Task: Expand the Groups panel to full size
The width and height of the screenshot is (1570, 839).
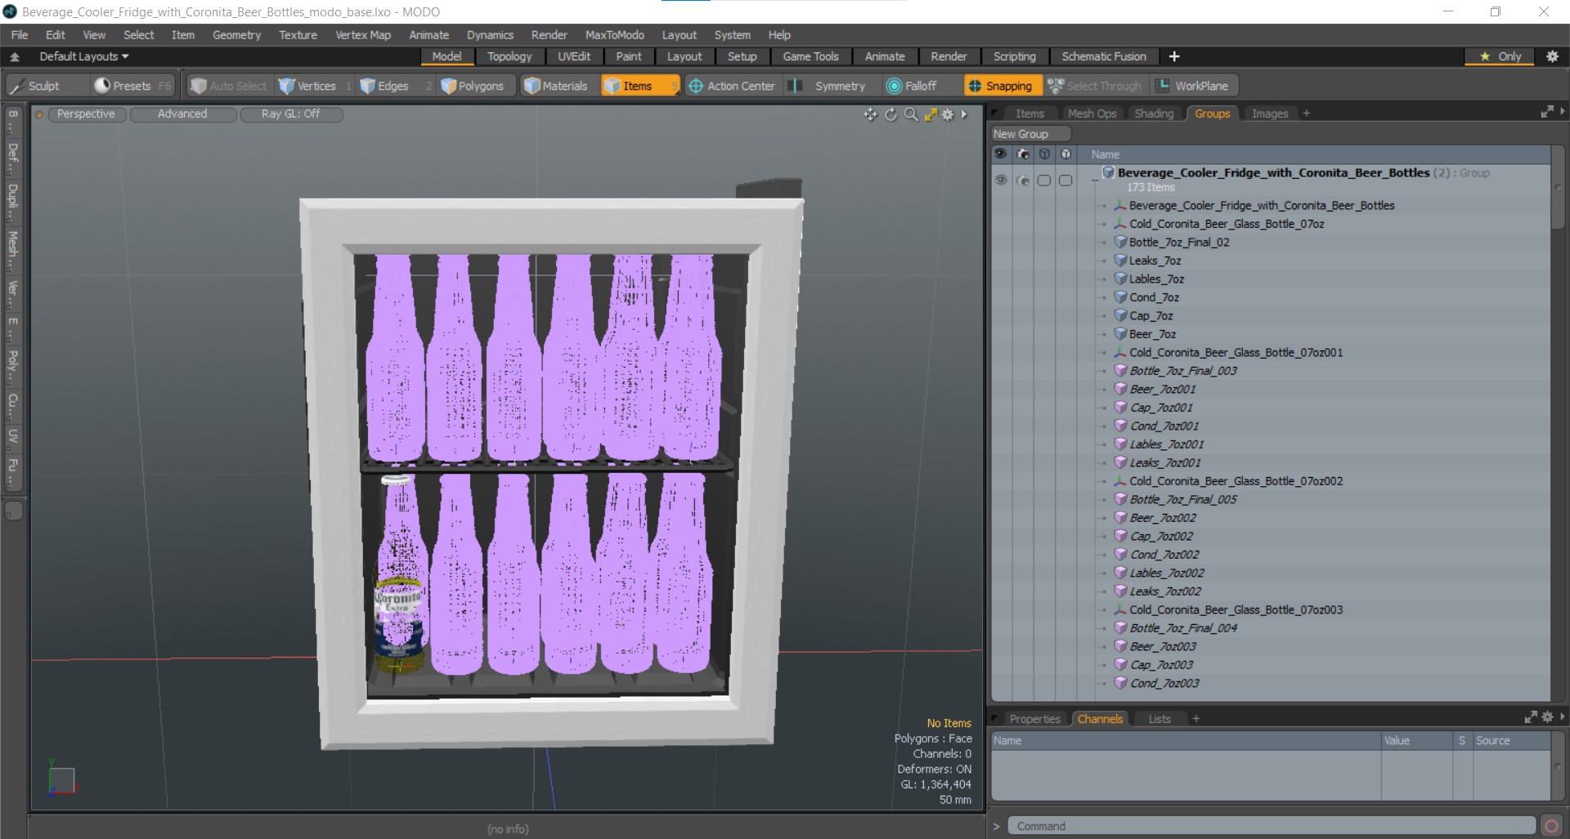Action: click(1546, 112)
